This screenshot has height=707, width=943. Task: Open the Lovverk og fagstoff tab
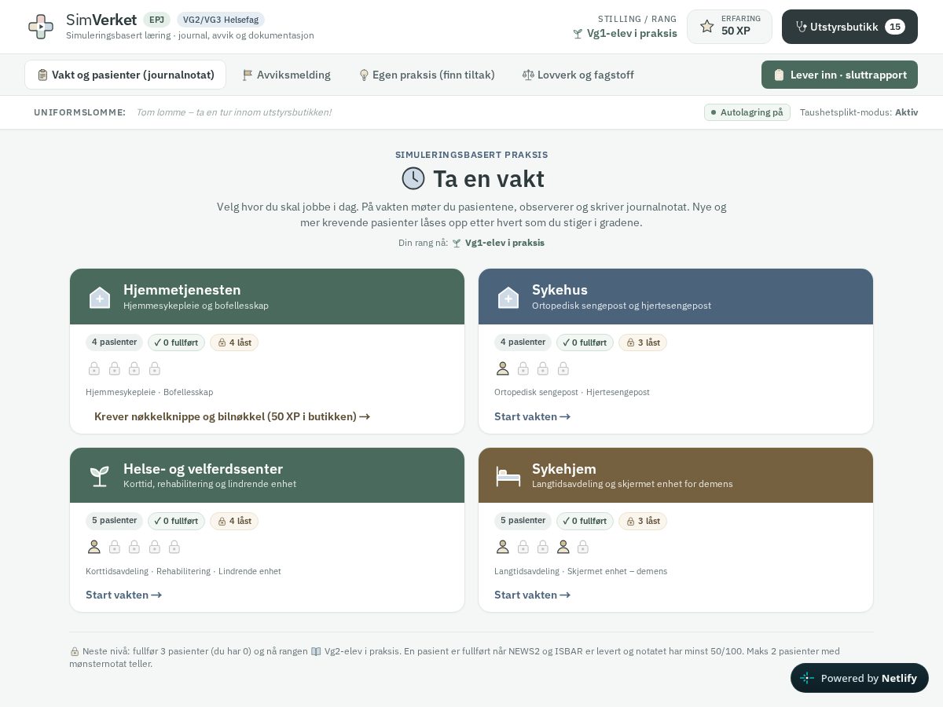coord(578,75)
